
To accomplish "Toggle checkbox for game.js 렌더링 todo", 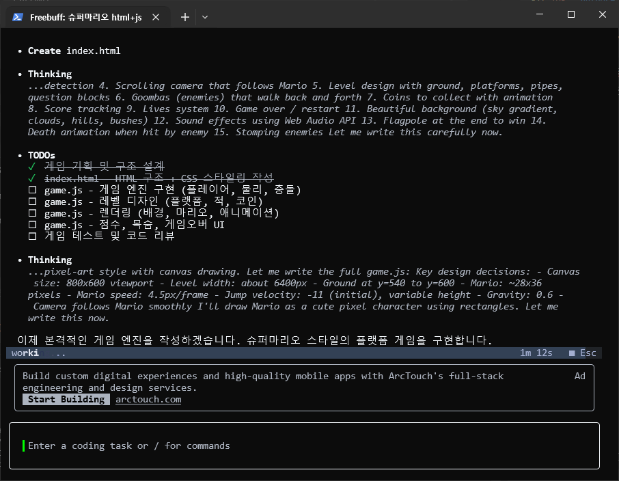I will click(x=32, y=213).
